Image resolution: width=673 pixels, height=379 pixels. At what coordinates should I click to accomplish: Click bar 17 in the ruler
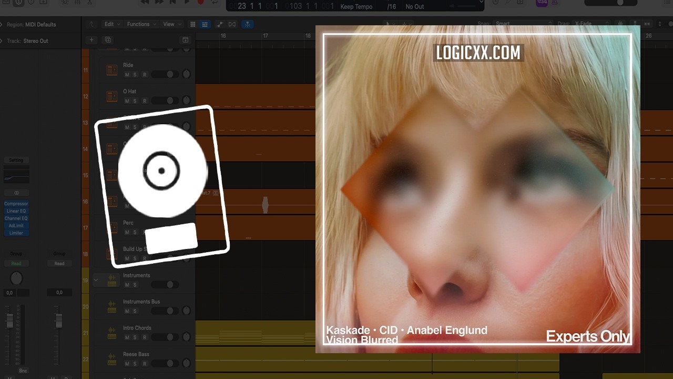point(266,36)
